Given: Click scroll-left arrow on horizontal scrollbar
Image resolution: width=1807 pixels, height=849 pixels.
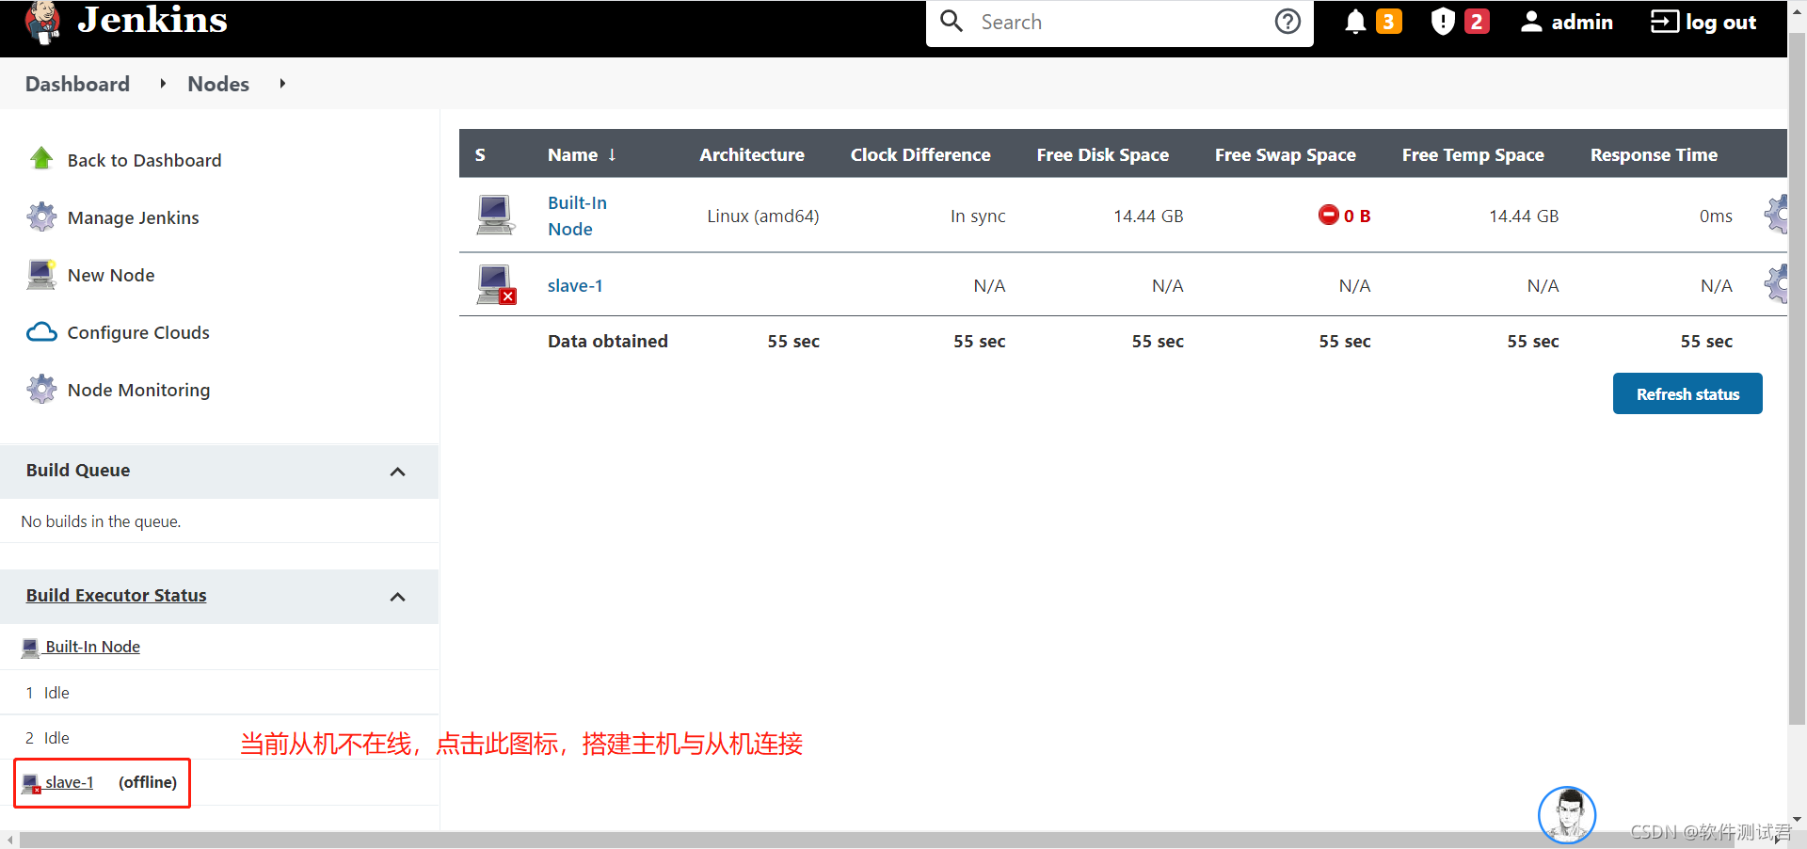Looking at the screenshot, I should tap(9, 840).
